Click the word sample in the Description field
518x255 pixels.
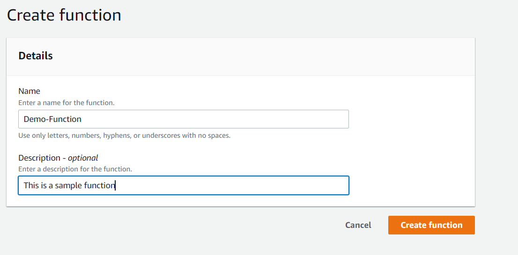click(68, 185)
